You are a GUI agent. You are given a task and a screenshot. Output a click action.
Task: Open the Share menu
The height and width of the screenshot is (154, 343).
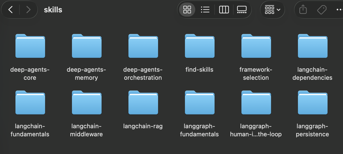click(x=303, y=10)
